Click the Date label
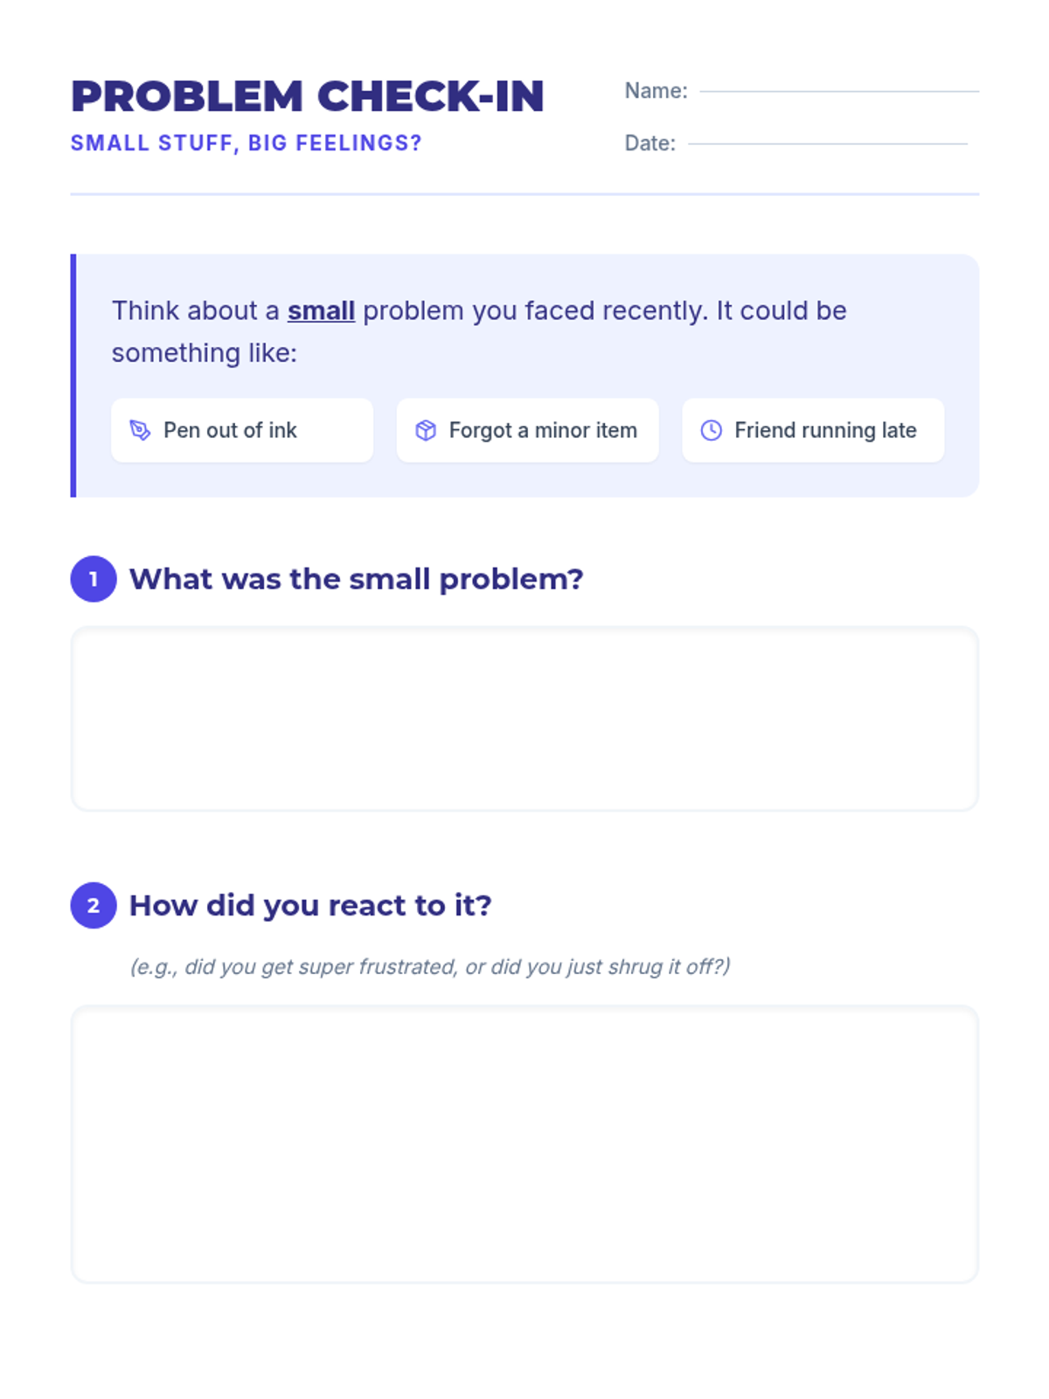The height and width of the screenshot is (1399, 1049). (x=650, y=143)
